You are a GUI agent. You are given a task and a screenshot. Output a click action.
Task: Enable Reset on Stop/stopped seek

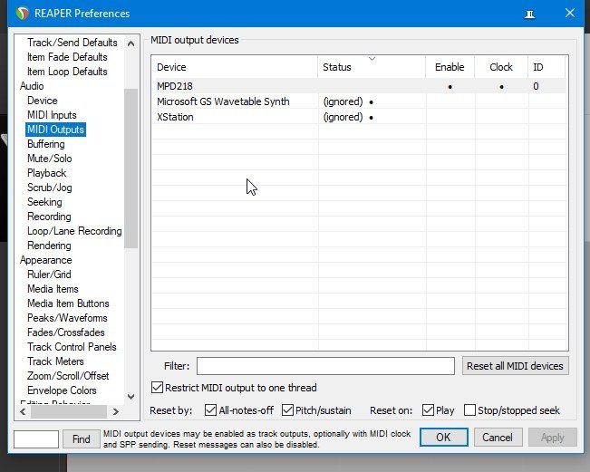tap(470, 410)
